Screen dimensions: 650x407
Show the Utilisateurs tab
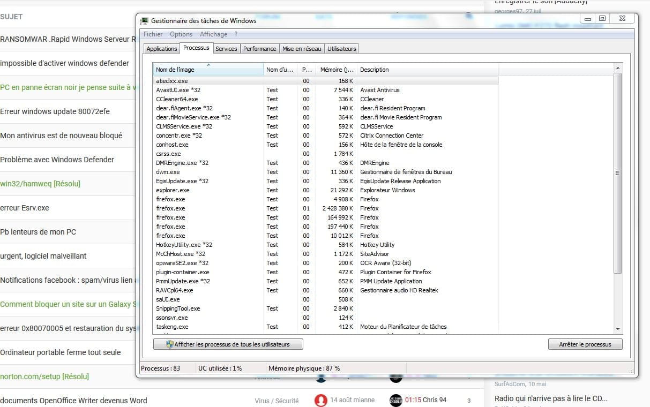coord(341,49)
